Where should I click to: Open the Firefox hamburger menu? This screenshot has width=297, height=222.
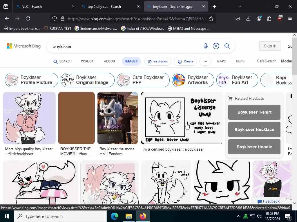pyautogui.click(x=290, y=18)
